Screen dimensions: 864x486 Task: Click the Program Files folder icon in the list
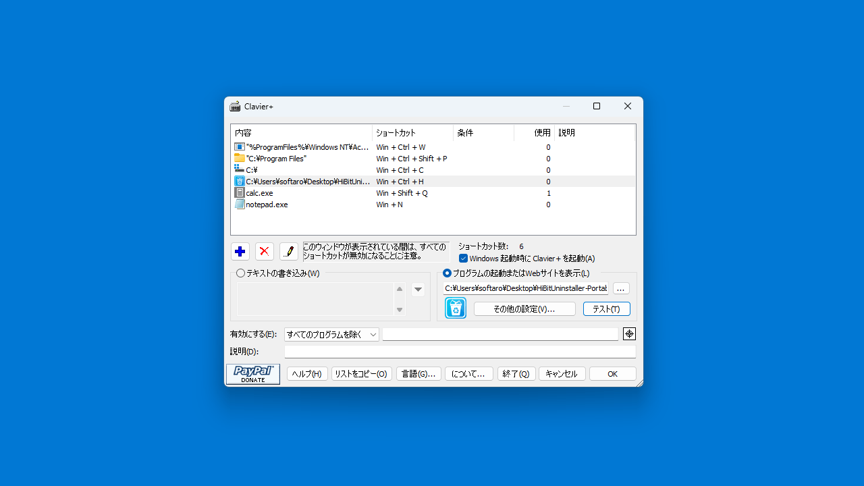point(240,159)
